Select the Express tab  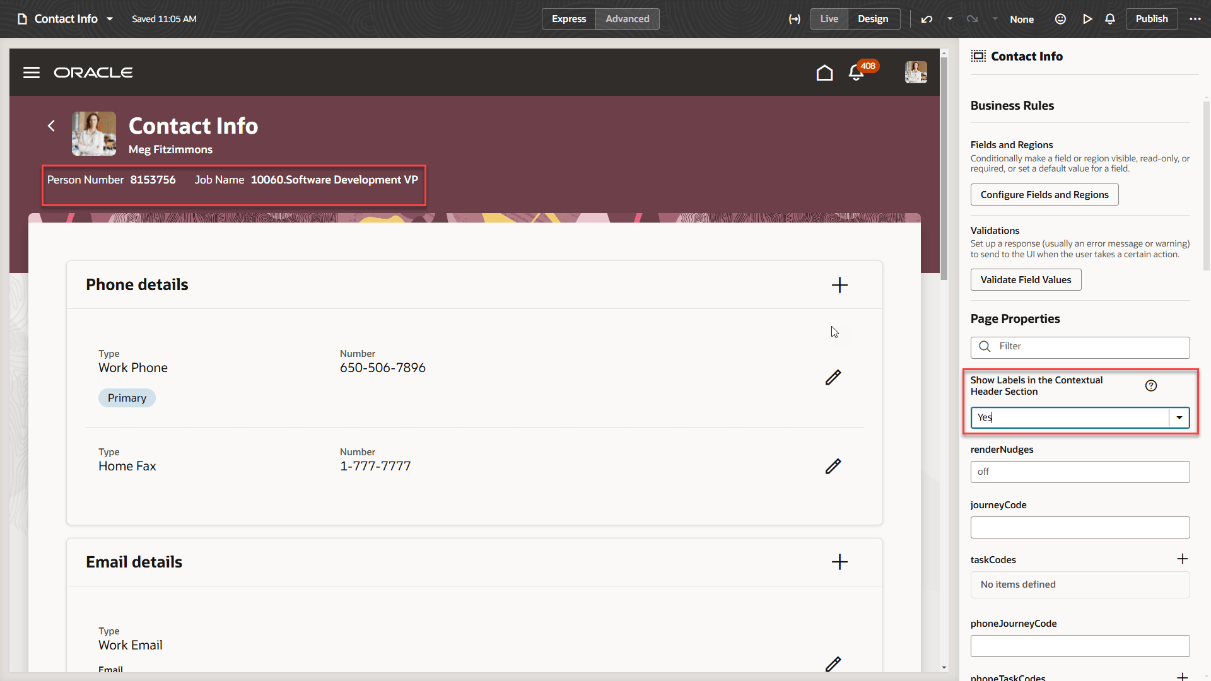[x=569, y=19]
